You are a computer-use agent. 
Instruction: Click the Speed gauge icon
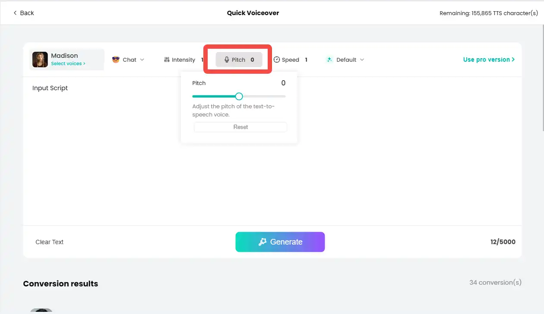point(277,60)
